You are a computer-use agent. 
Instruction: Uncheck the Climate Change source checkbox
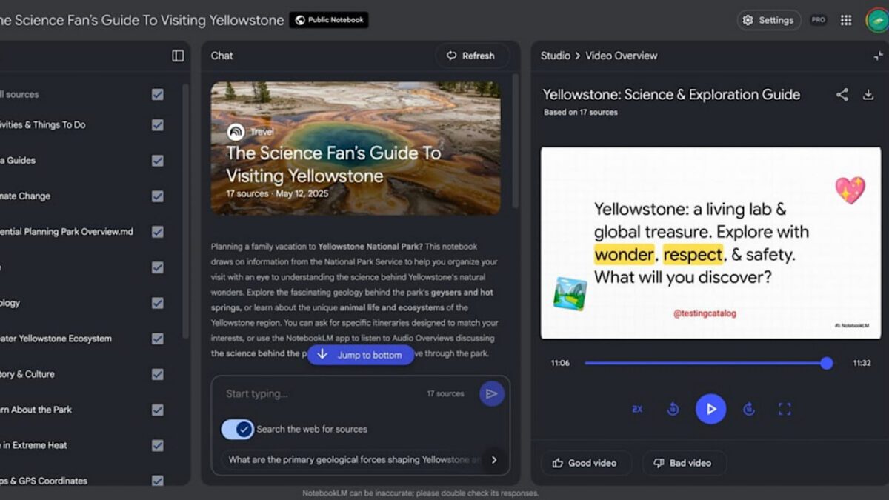[x=158, y=196]
